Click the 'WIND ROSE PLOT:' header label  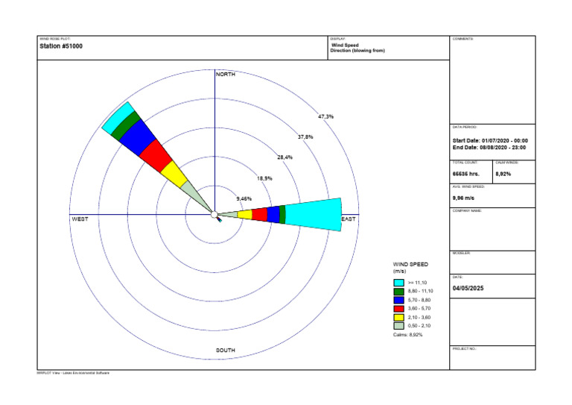click(54, 39)
